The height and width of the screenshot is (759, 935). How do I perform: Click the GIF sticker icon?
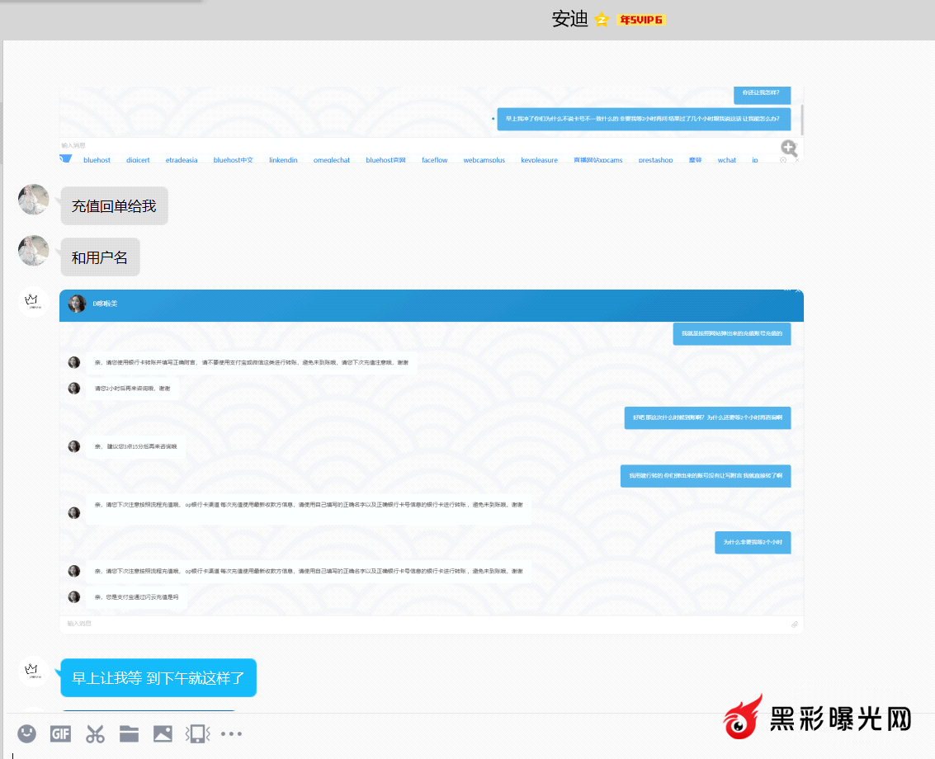tap(60, 733)
